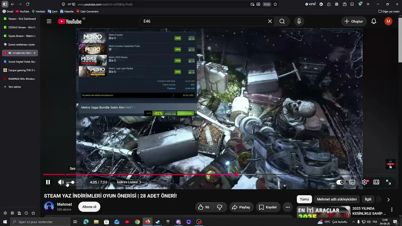Screen dimensions: 402x226
Task: Toggle the browser VPN button
Action: (310, 4)
